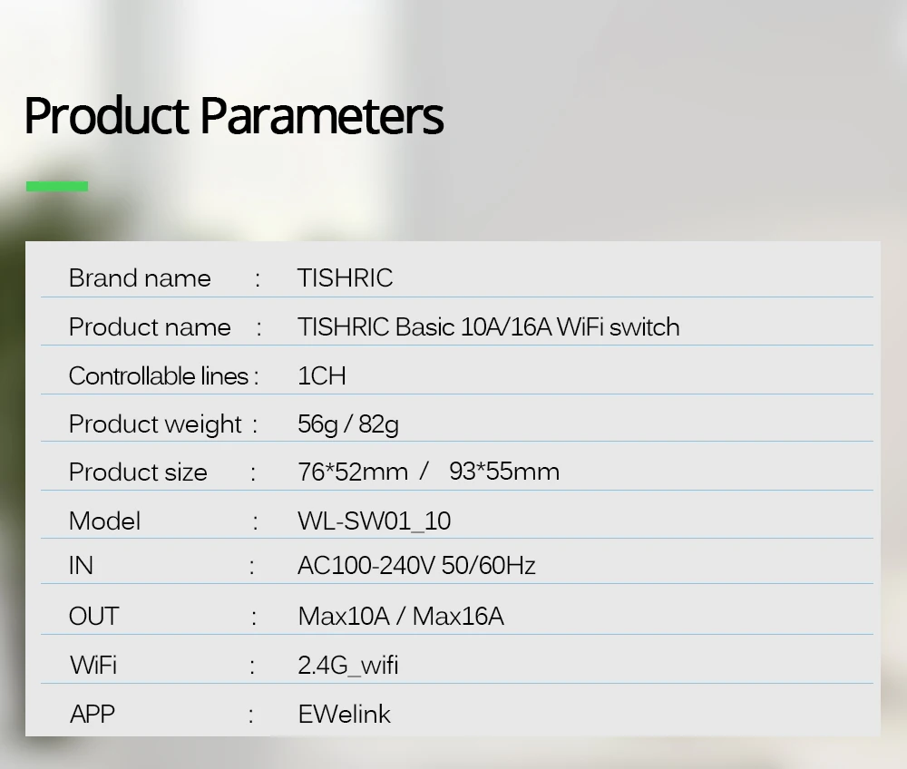Click the TISHRIC brand value

(x=345, y=278)
